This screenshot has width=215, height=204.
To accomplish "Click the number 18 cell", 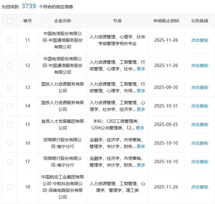I will pyautogui.click(x=27, y=187).
